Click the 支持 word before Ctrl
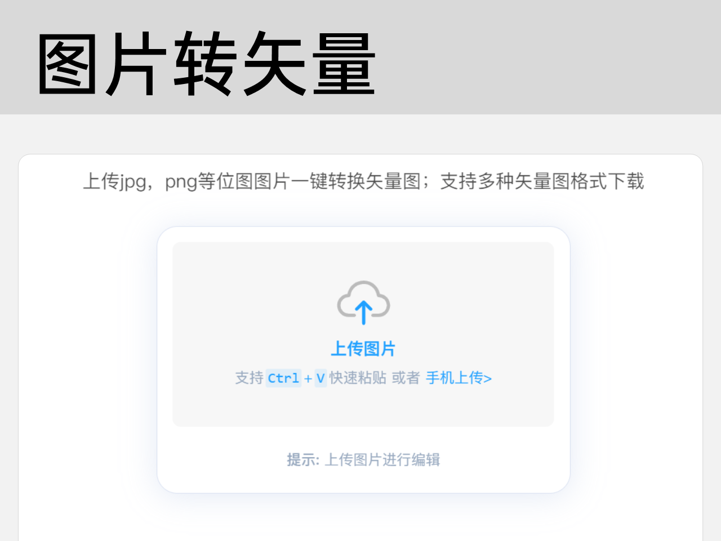The image size is (721, 541). click(249, 378)
